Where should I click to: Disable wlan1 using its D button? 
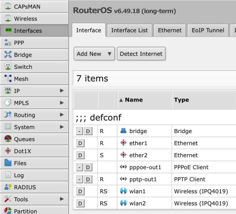pos(80,191)
